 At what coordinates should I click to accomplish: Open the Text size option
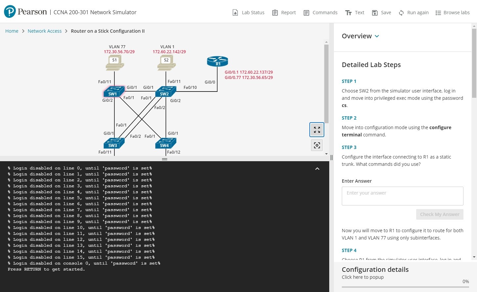355,13
